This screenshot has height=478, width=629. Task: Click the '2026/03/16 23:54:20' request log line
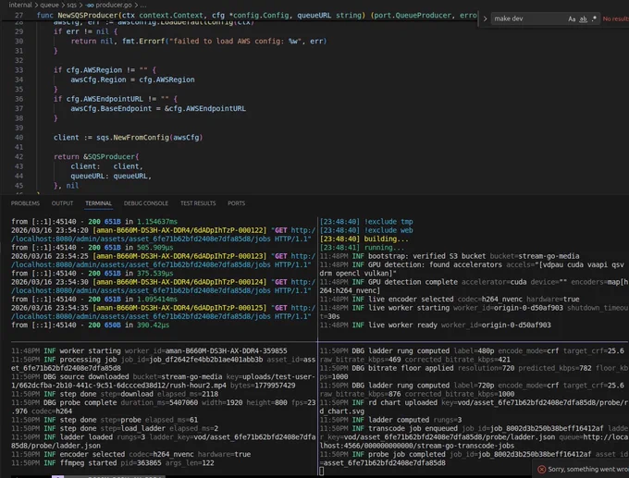pos(164,230)
